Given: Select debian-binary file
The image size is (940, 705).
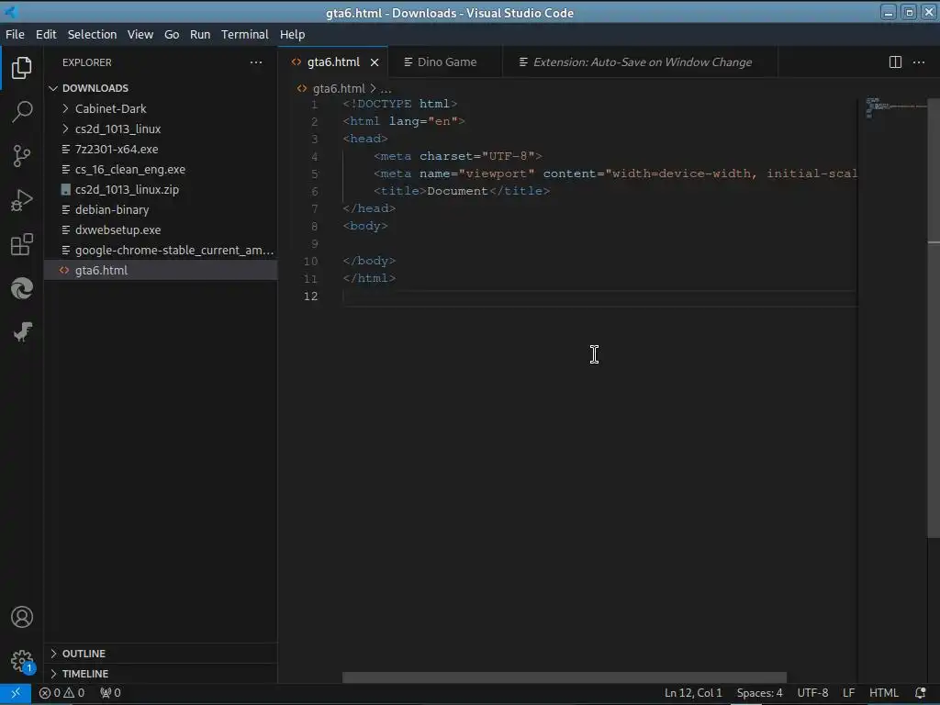Looking at the screenshot, I should click(x=161, y=210).
